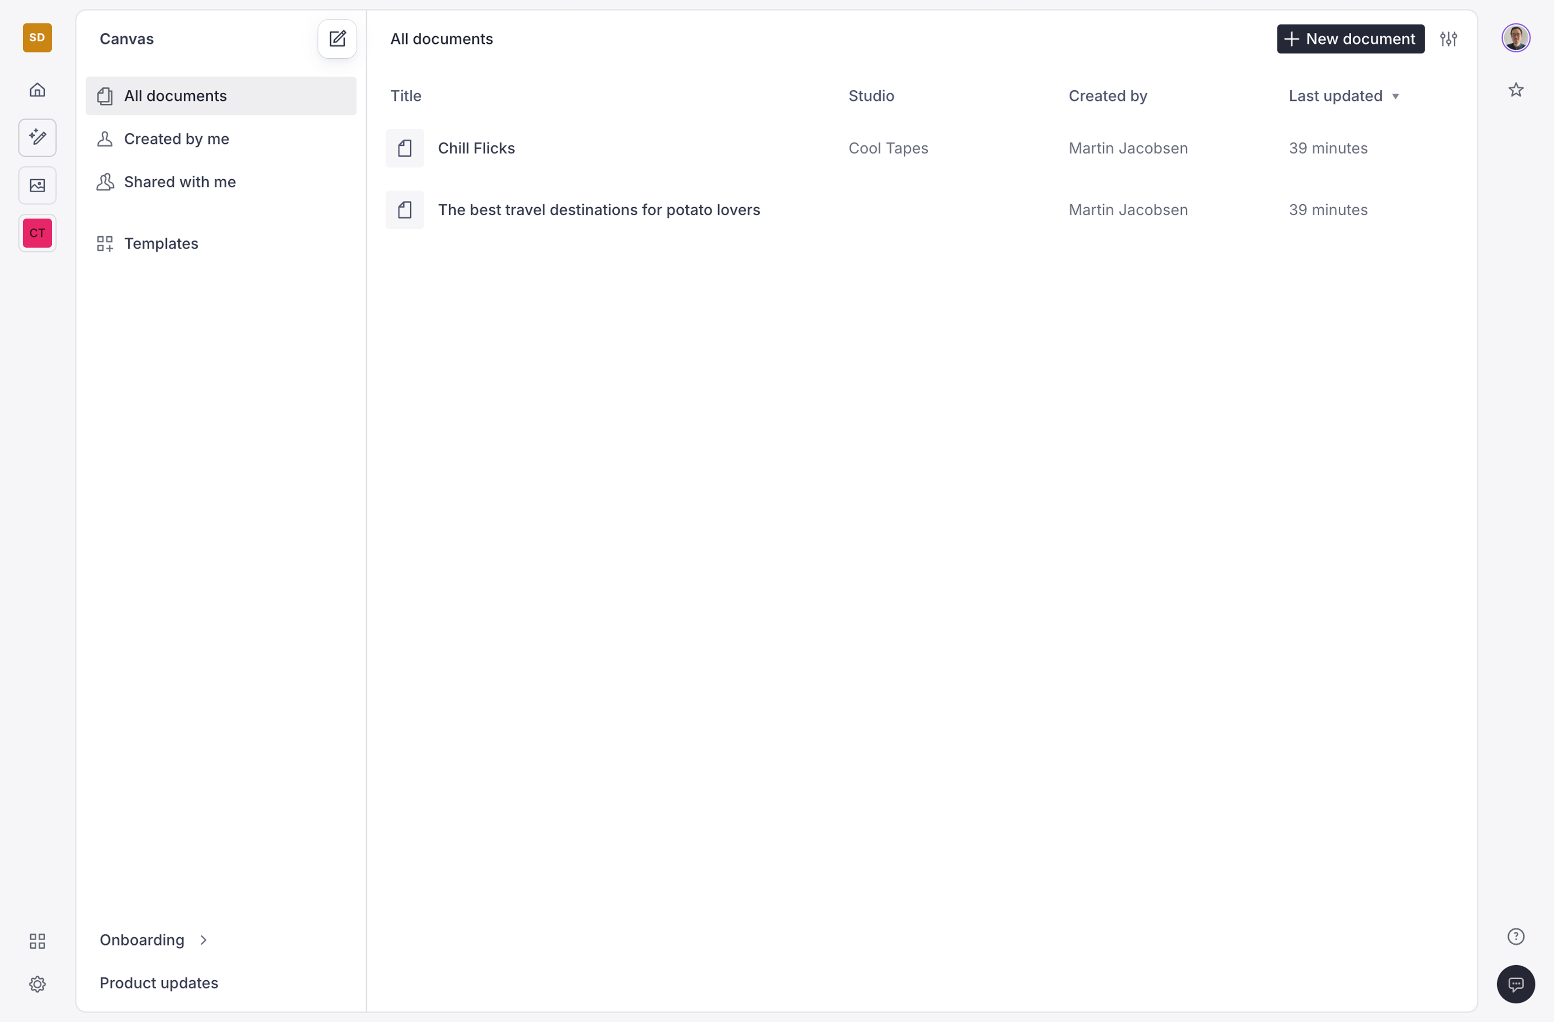Open the image library icon
Screen dimensions: 1554x1022
point(37,185)
